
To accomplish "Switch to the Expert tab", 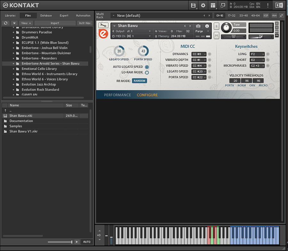I will (64, 16).
